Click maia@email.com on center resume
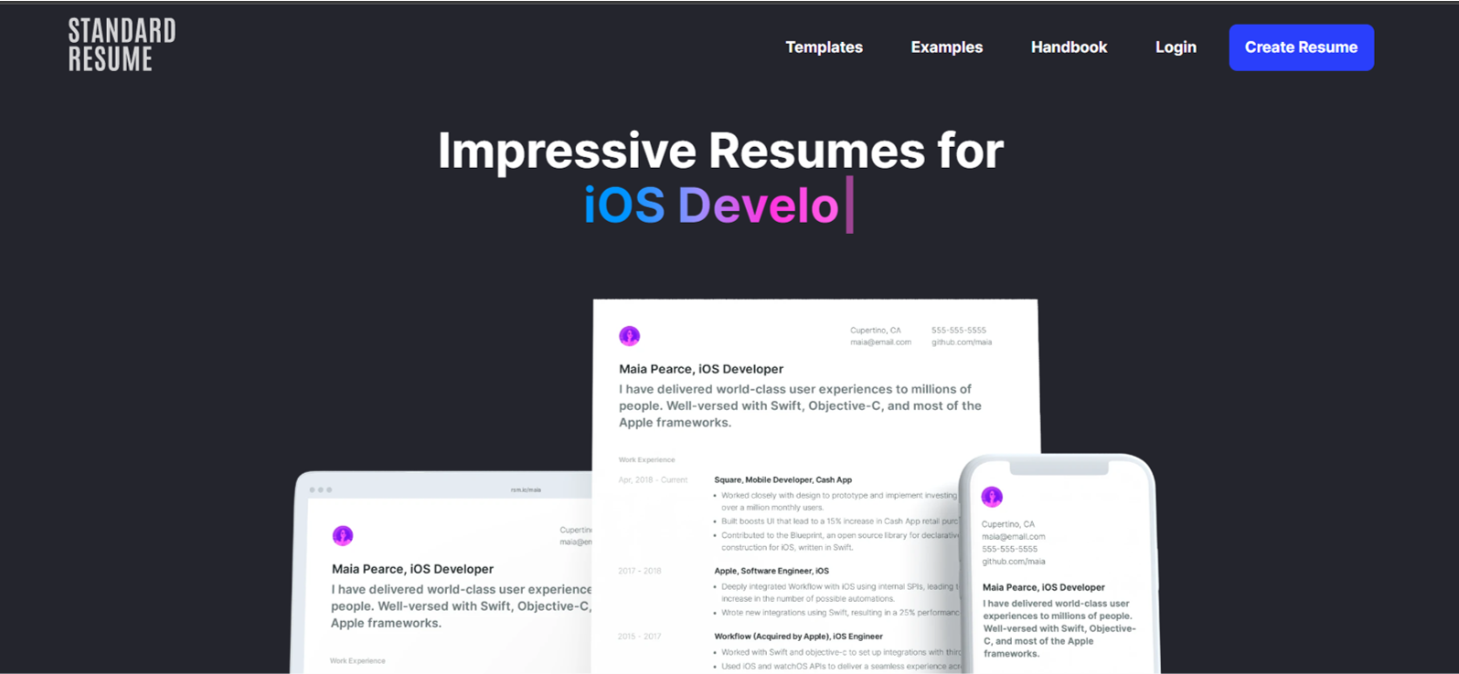 (880, 342)
